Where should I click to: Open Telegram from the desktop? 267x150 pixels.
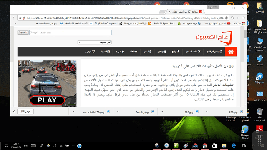(259, 78)
